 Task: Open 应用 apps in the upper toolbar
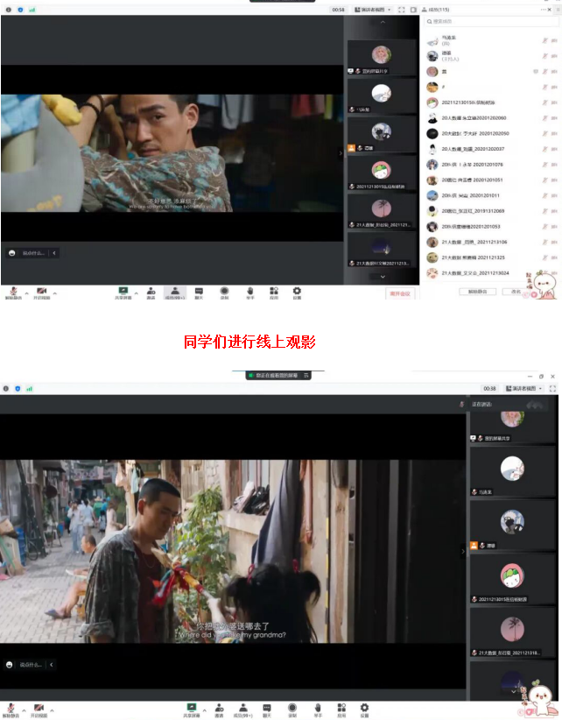click(x=274, y=293)
